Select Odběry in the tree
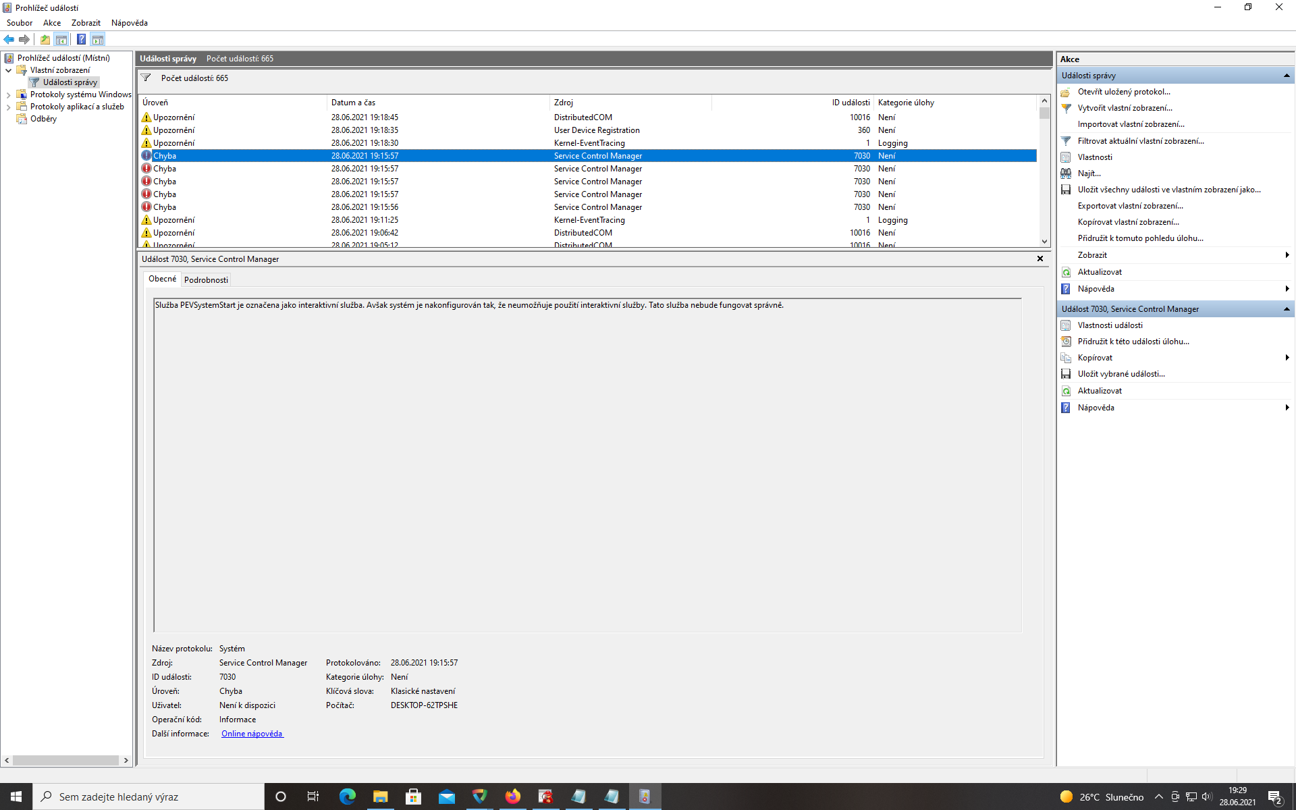The width and height of the screenshot is (1296, 810). [x=43, y=119]
